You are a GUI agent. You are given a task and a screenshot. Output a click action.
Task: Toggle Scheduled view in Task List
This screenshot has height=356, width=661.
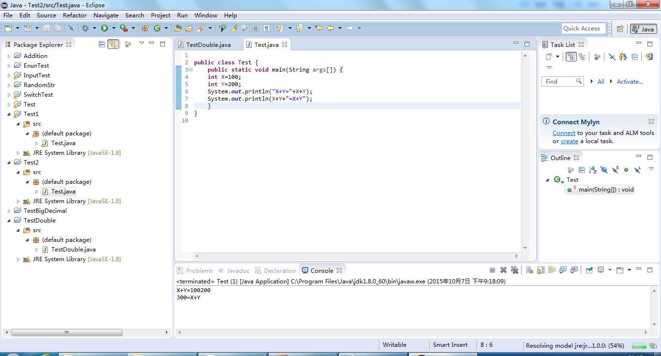tap(582, 57)
